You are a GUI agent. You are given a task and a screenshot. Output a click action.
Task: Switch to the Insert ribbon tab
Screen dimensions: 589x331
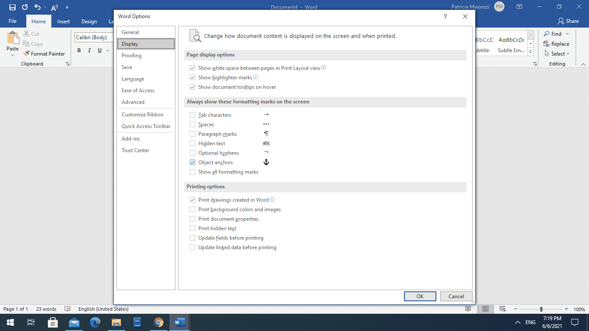point(63,21)
